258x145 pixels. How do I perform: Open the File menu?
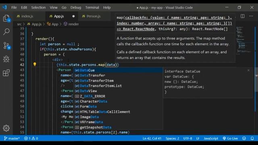(14, 8)
